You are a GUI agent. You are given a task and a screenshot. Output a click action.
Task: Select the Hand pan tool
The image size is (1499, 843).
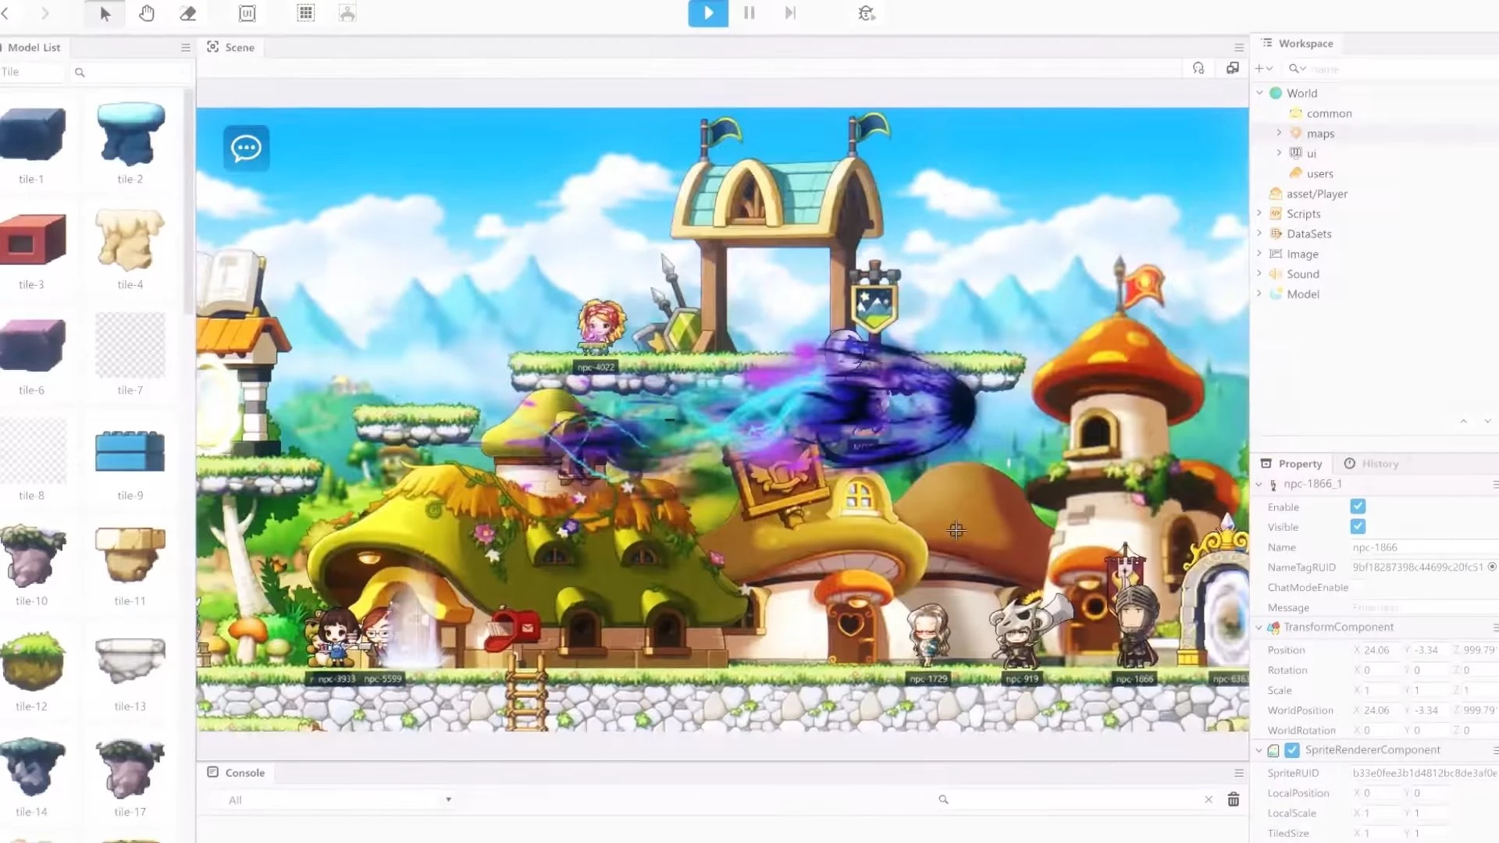click(x=147, y=13)
